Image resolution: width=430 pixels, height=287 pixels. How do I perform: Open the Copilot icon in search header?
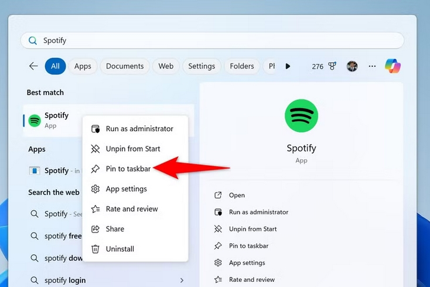(x=392, y=66)
